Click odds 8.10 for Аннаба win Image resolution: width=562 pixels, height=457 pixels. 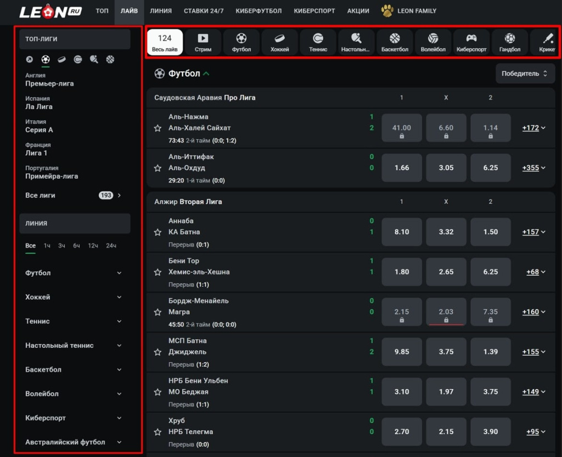point(401,232)
